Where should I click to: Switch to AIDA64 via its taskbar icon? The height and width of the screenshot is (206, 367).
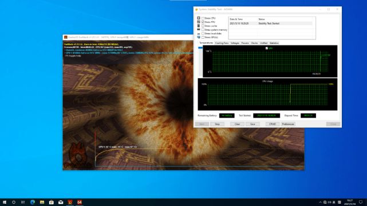80,202
